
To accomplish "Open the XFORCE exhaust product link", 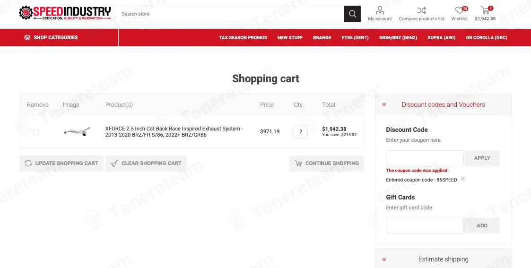I will 174,131.
